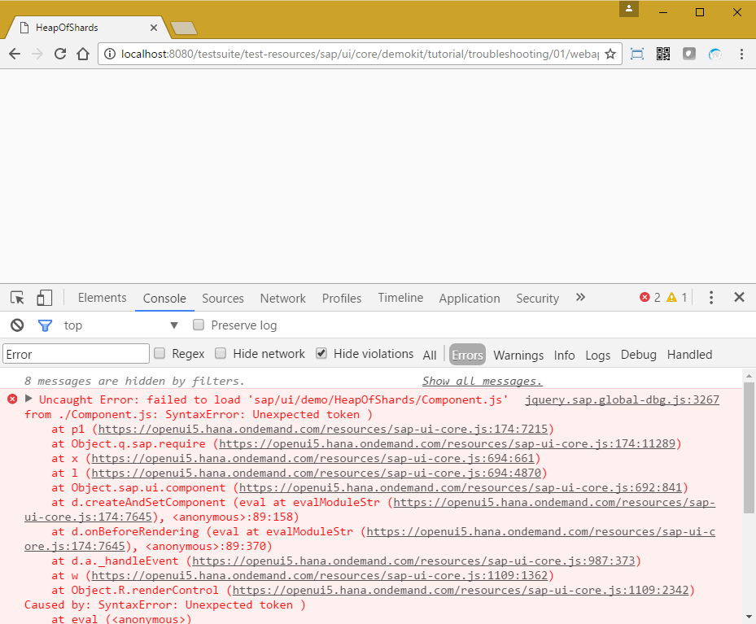Viewport: 756px width, 624px height.
Task: Open the sap-ui-core.js:1109:1362 link
Action: coord(320,575)
